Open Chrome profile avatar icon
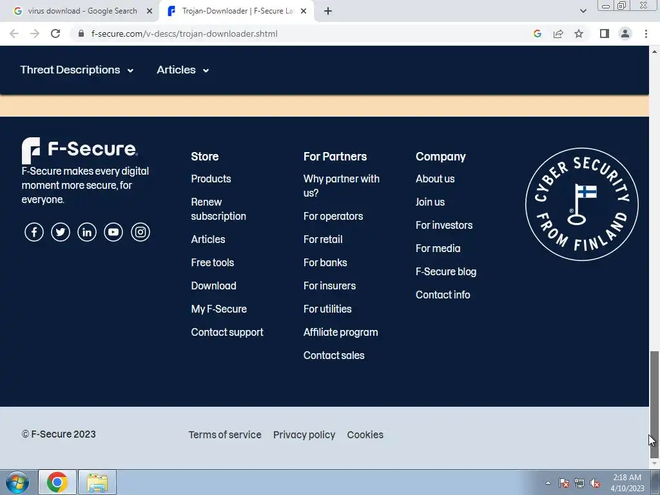 tap(625, 34)
